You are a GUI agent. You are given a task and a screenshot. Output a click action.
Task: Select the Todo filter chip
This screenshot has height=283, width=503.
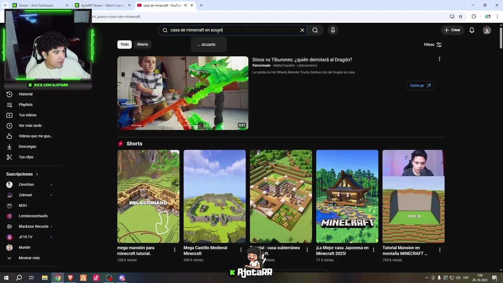click(125, 44)
